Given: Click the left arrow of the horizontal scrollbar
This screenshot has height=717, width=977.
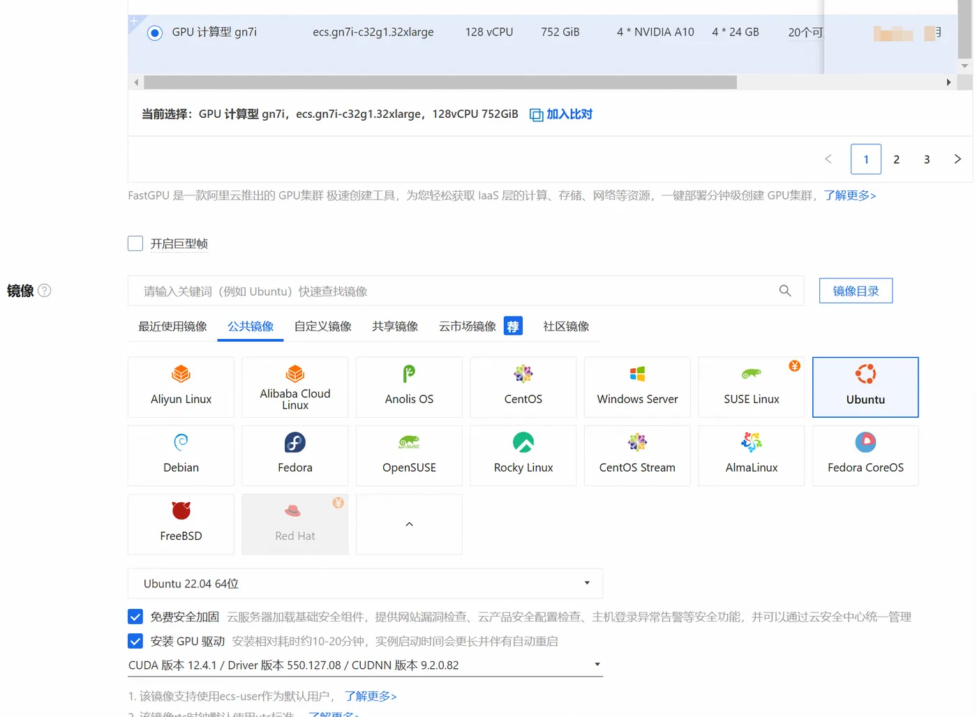Looking at the screenshot, I should [136, 82].
